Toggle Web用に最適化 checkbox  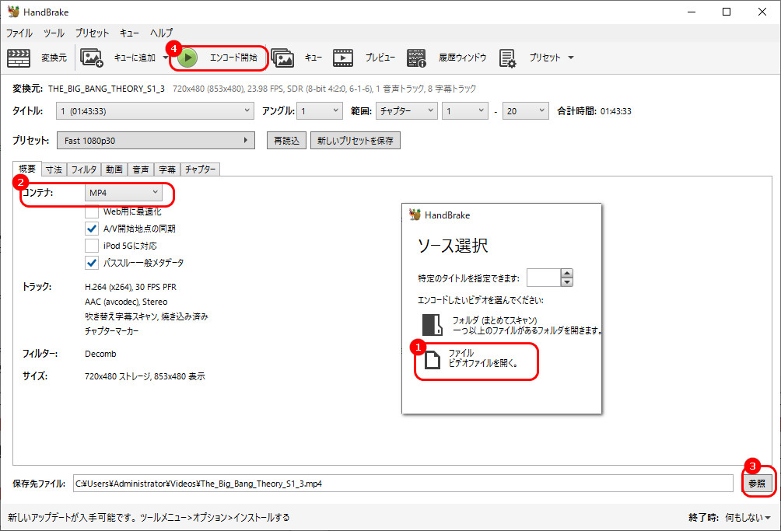92,211
